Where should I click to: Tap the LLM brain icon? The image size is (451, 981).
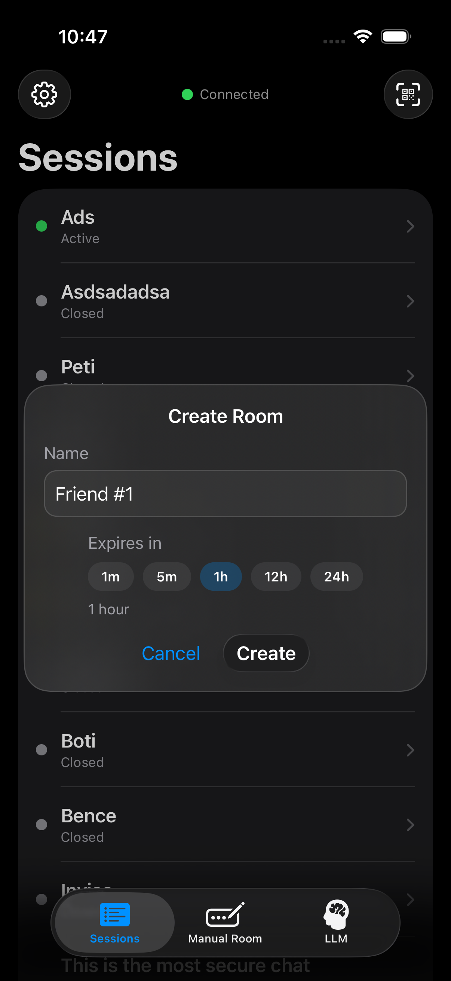pos(336,914)
